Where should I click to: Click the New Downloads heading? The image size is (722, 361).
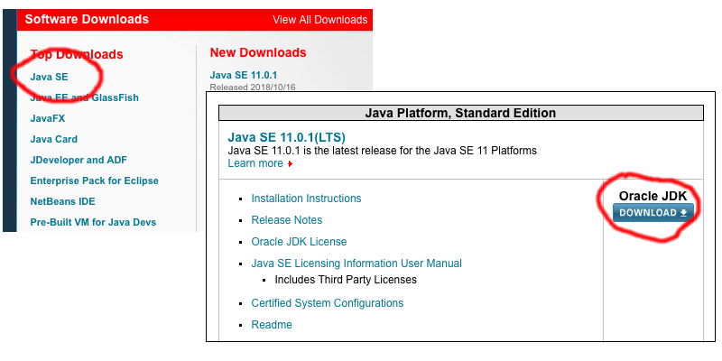point(258,52)
